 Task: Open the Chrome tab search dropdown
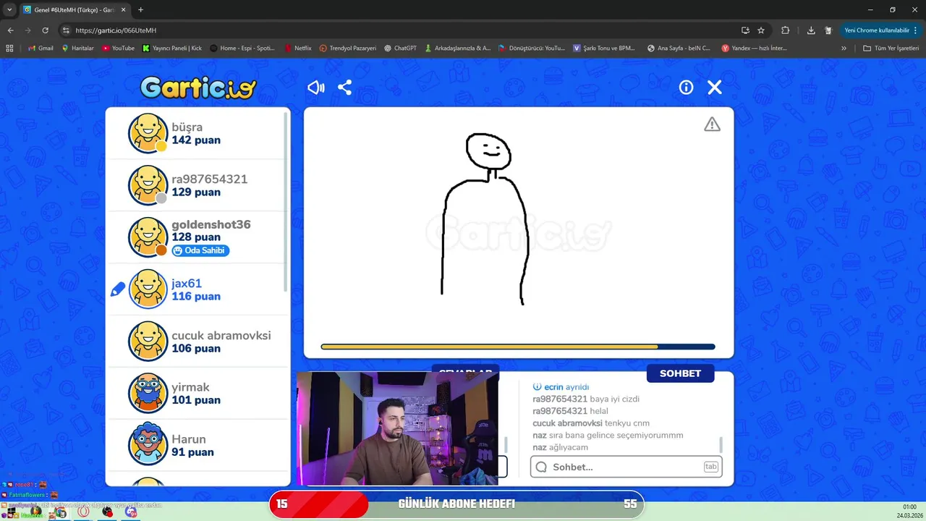pos(9,9)
